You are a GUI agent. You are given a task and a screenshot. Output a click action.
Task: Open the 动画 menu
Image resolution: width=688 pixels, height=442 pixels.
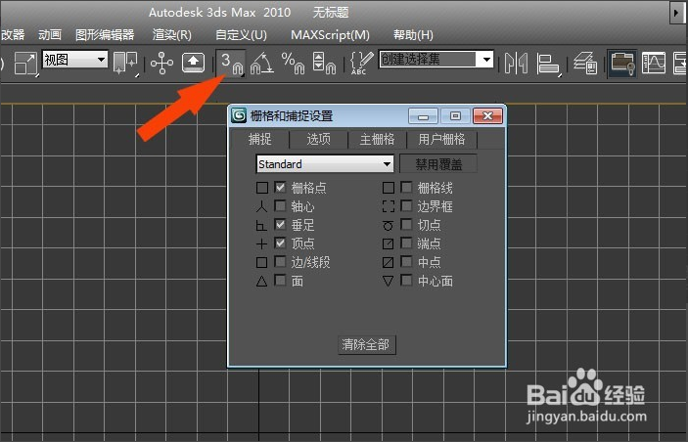(x=50, y=34)
